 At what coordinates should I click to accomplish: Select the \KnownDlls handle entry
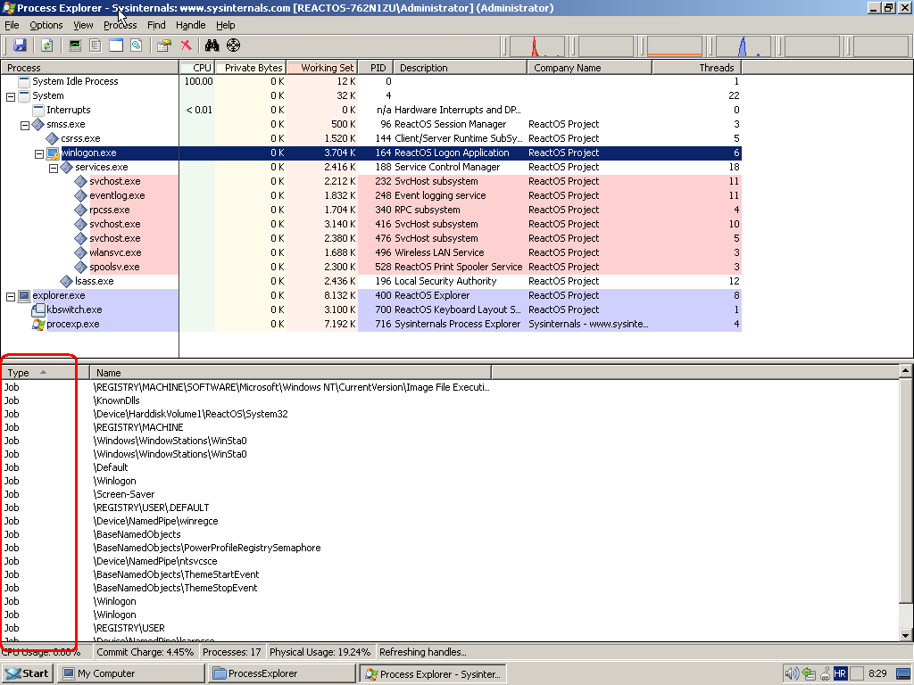pyautogui.click(x=450, y=400)
